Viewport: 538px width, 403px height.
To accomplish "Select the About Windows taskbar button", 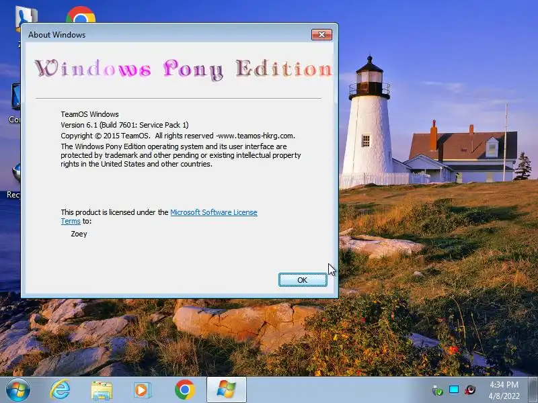I will 227,390.
